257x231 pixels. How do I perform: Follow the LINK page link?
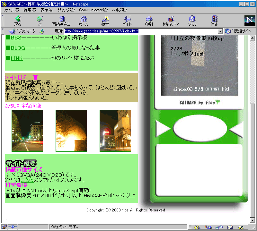(x=17, y=58)
